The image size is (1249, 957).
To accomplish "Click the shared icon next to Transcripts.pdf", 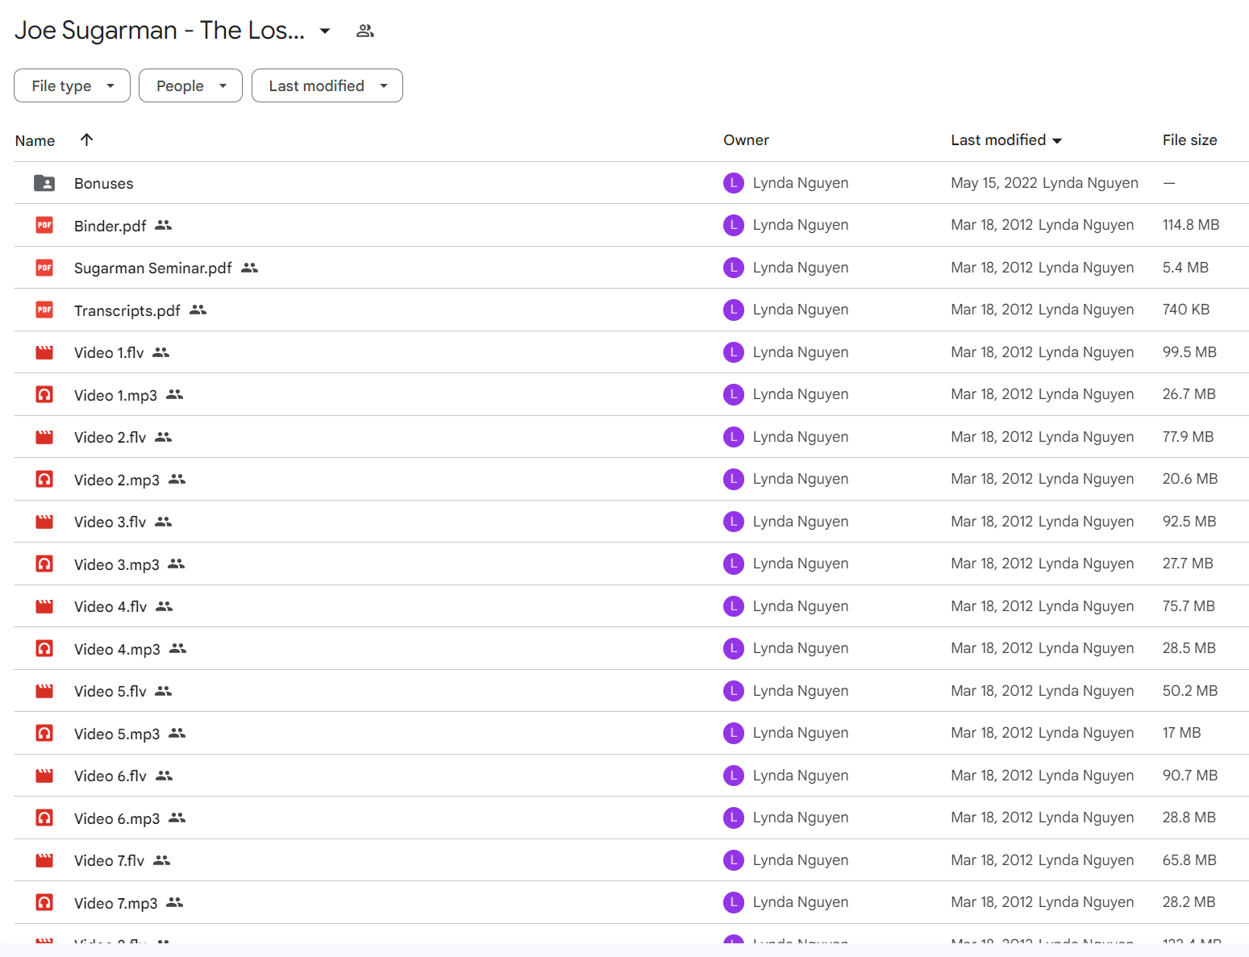I will click(198, 310).
